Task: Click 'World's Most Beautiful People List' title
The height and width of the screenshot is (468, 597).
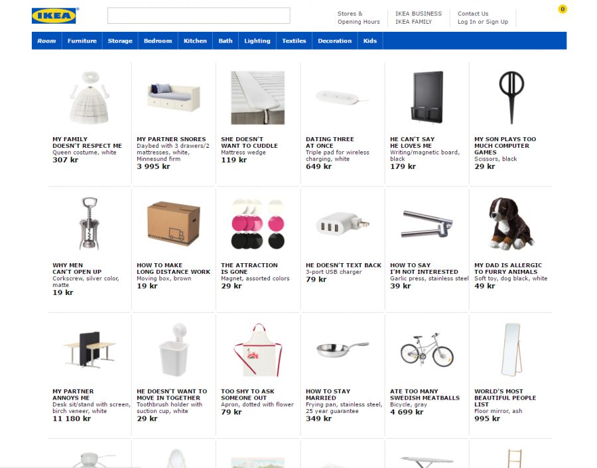Action: pyautogui.click(x=505, y=398)
